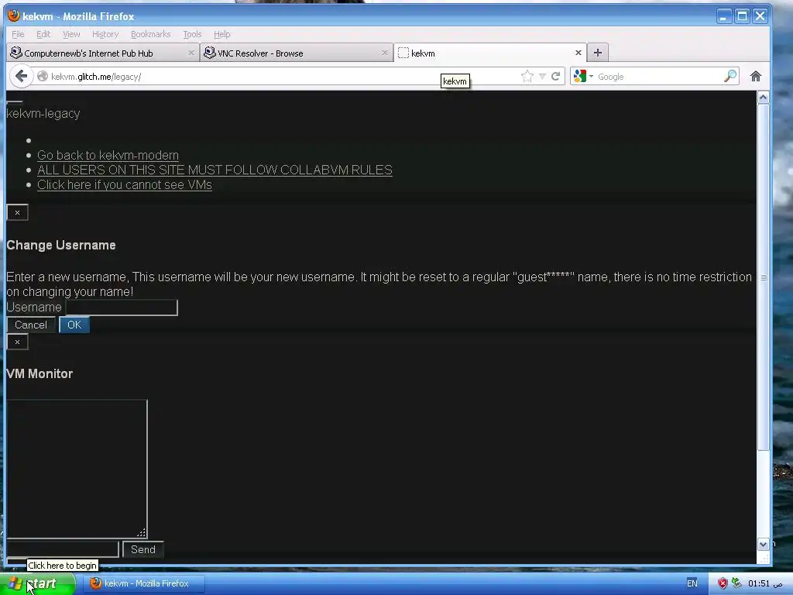Maximize the Firefox window
793x595 pixels.
click(x=741, y=16)
